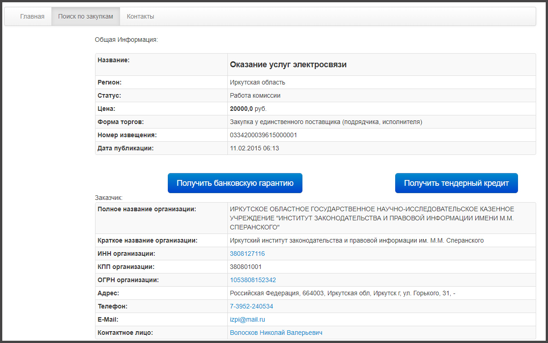Click the Адрес row label

coord(108,293)
